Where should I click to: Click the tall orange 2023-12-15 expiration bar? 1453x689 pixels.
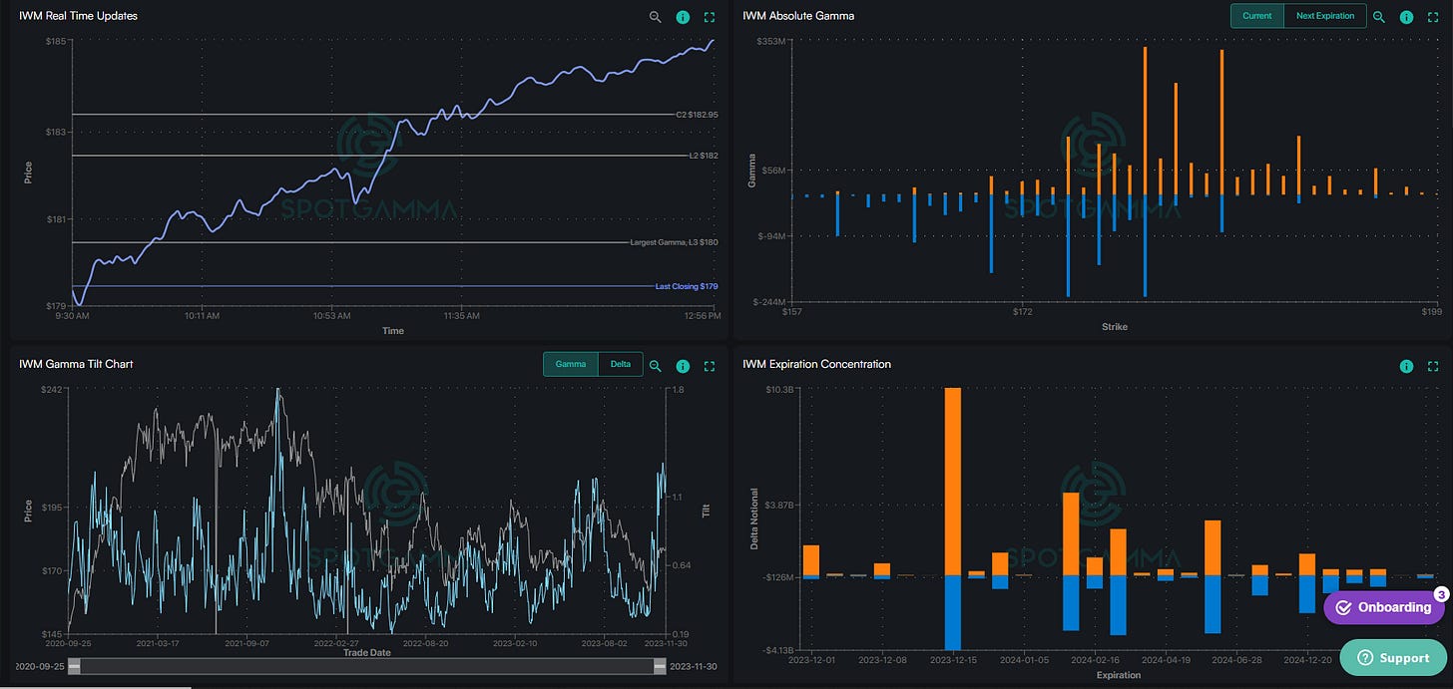click(952, 481)
